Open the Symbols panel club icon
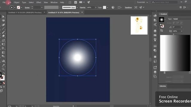This screenshot has height=107, width=191. tap(155, 31)
